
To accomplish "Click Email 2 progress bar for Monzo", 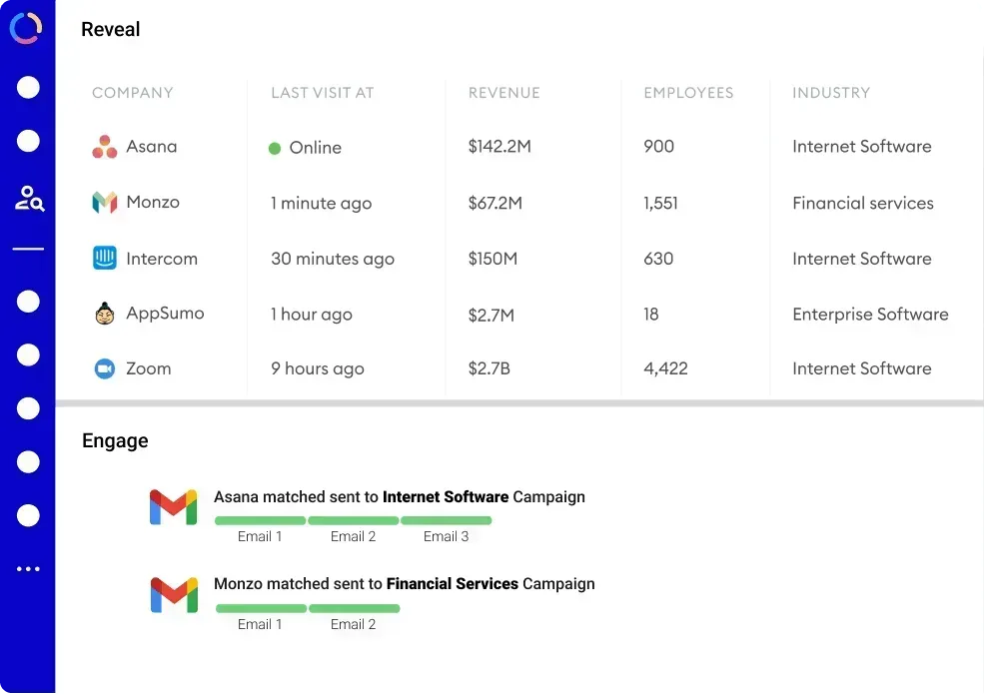I will tap(354, 608).
